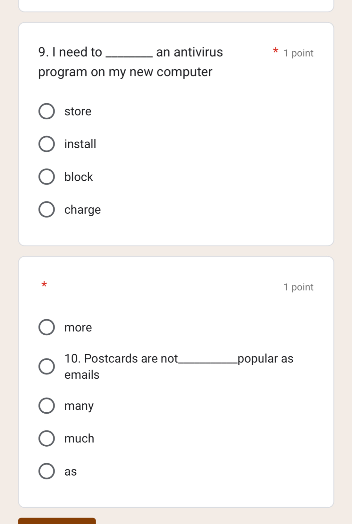Select the "store" answer option
Screen dimensions: 352x524
coord(46,112)
